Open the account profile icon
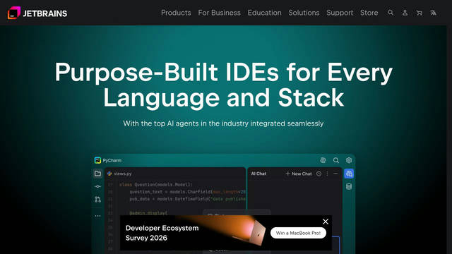452x254 pixels. coord(405,13)
